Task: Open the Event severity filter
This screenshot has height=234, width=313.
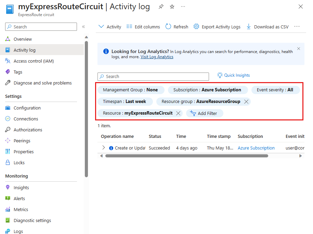Action: tap(276, 90)
